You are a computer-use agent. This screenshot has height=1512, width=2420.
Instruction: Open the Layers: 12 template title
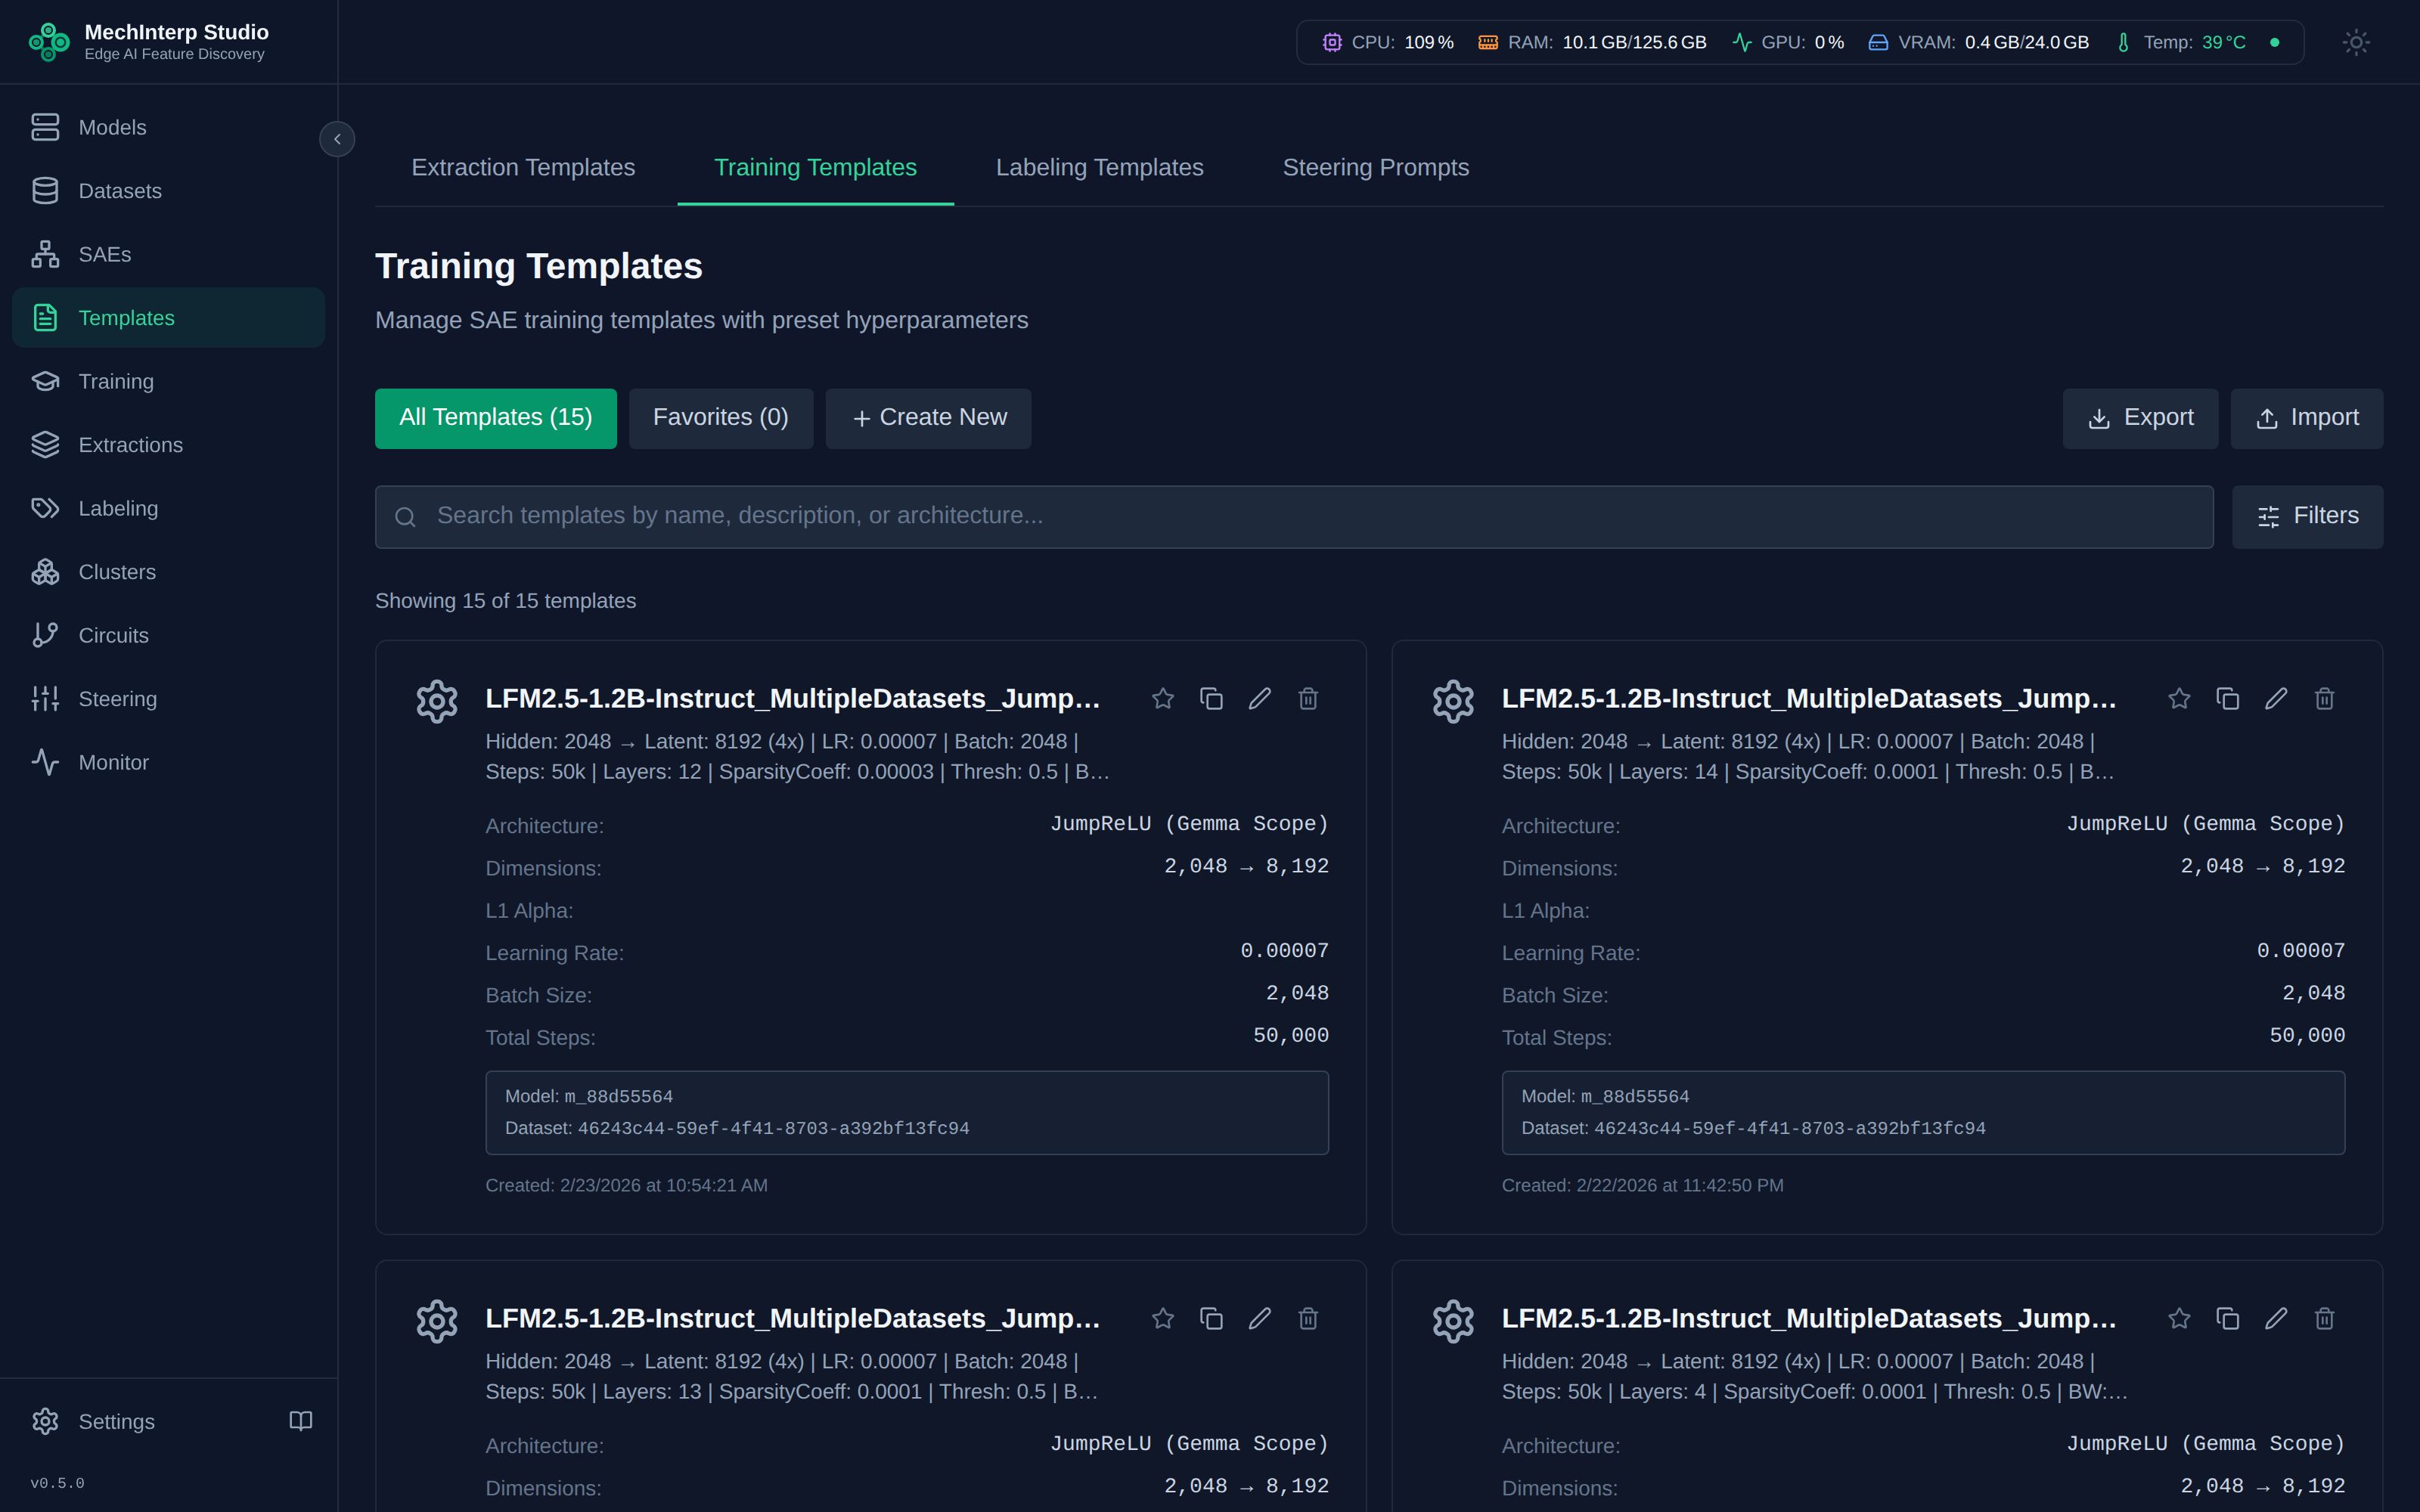793,698
